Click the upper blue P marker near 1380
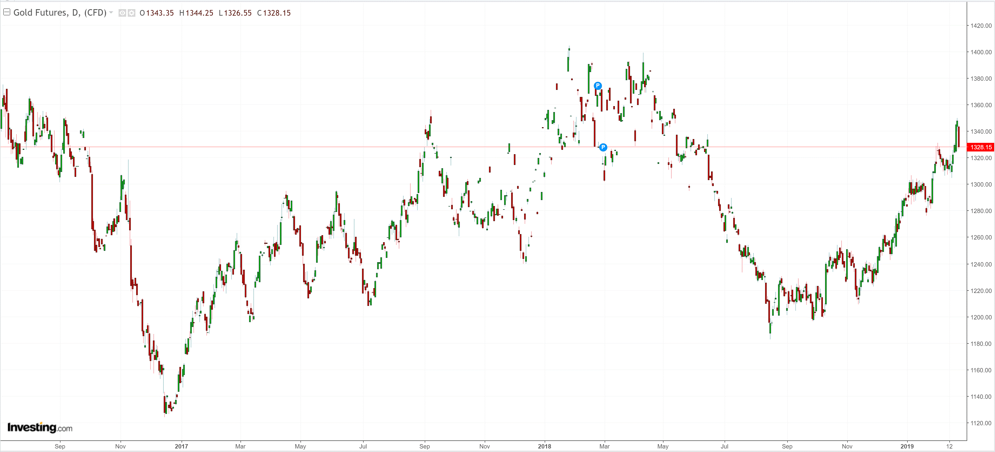The height and width of the screenshot is (452, 995). point(598,86)
